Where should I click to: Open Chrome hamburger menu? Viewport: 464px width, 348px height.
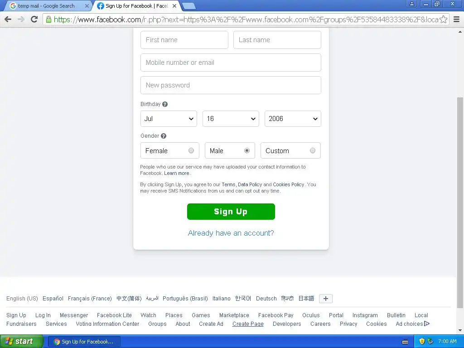click(x=457, y=19)
